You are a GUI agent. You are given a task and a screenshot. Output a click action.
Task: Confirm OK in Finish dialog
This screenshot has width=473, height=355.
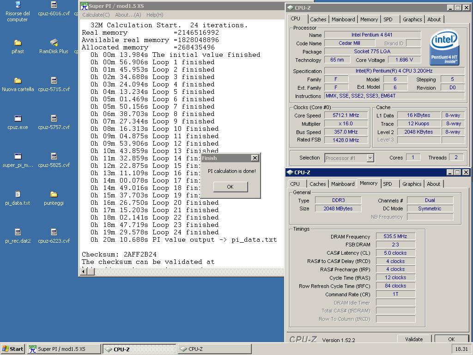click(x=230, y=187)
